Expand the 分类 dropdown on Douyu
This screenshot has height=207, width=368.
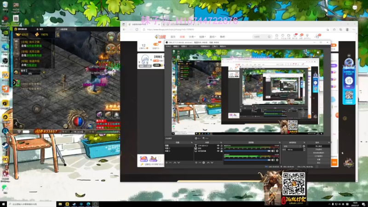(192, 37)
